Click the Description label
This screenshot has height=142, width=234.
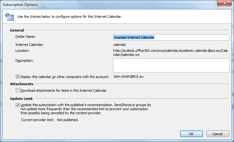pos(24,61)
